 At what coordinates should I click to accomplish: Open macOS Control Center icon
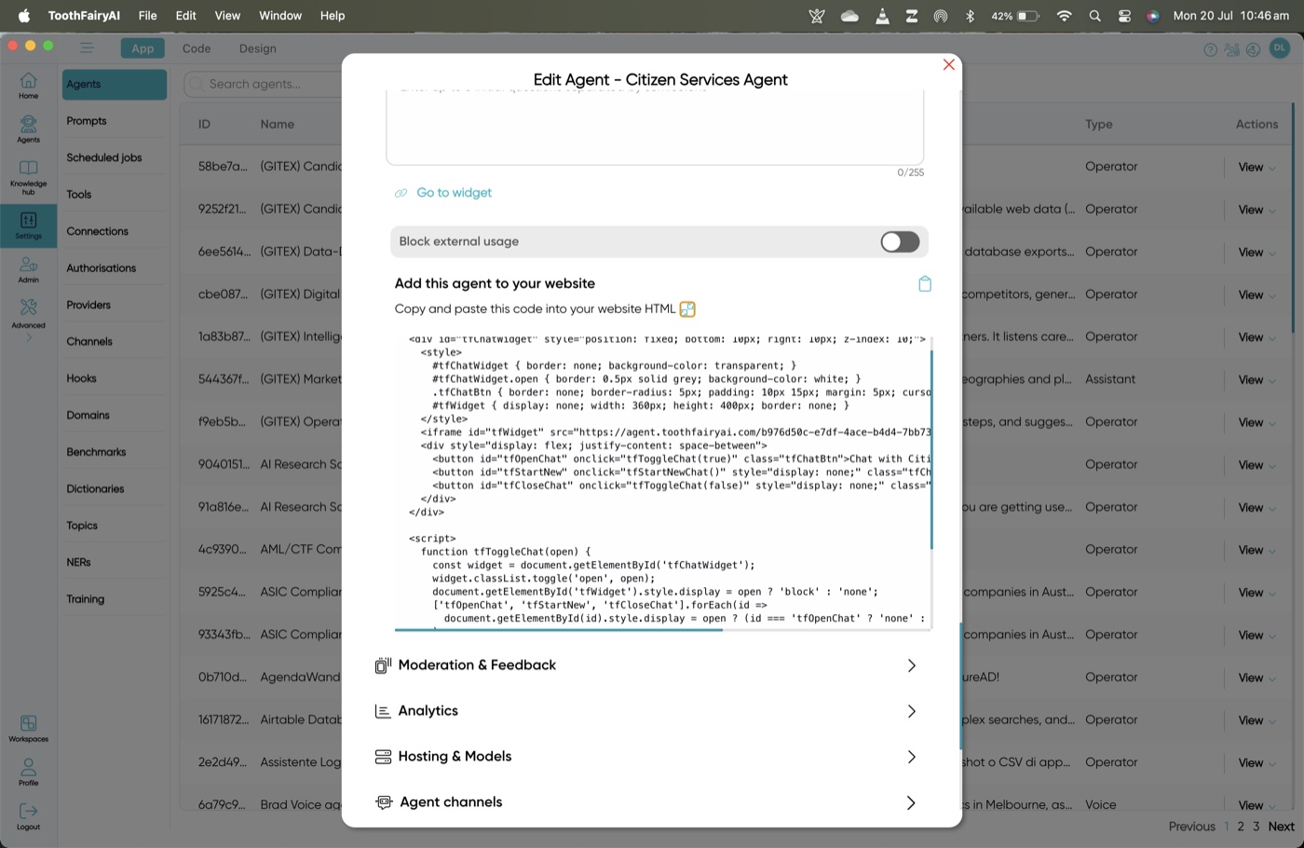1124,16
